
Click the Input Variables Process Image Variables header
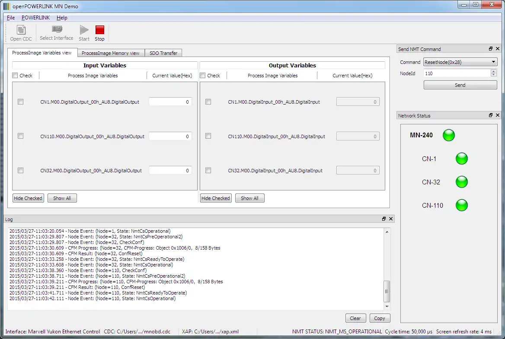(x=93, y=76)
